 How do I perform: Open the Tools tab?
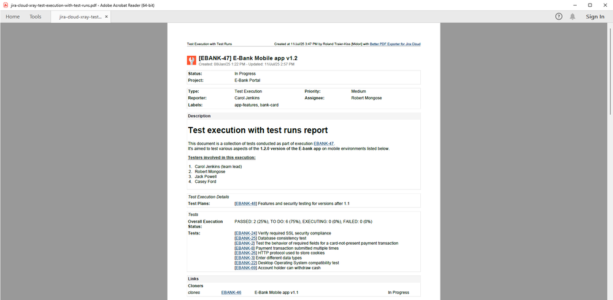click(x=35, y=17)
